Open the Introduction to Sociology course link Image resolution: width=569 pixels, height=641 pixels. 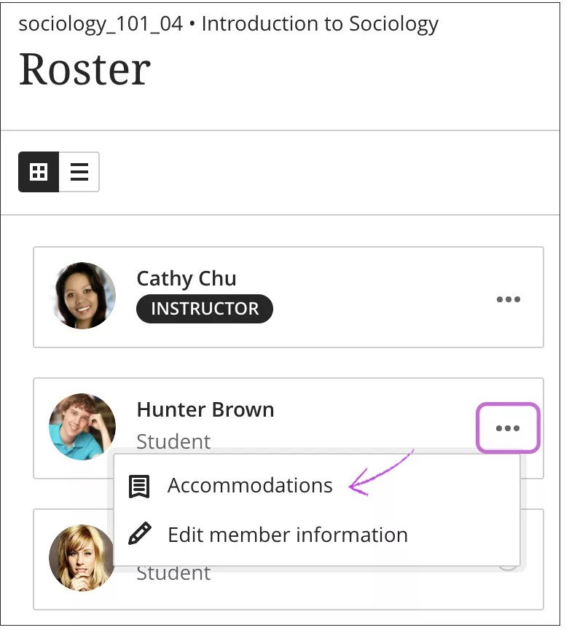(319, 23)
